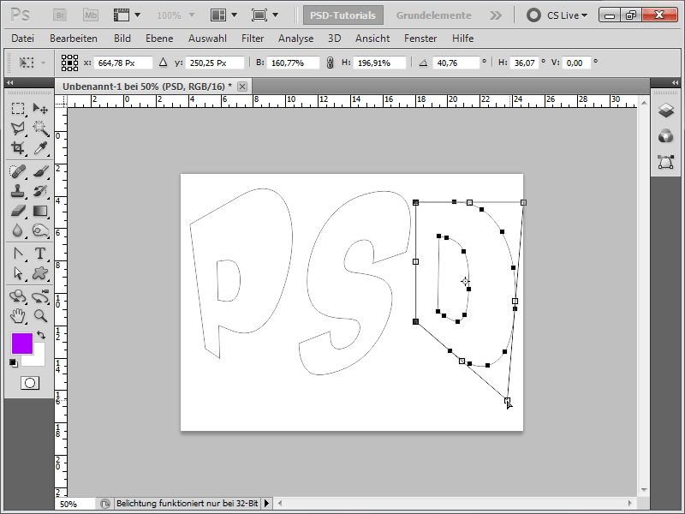
Task: Pick the Eyedropper tool
Action: click(x=40, y=148)
